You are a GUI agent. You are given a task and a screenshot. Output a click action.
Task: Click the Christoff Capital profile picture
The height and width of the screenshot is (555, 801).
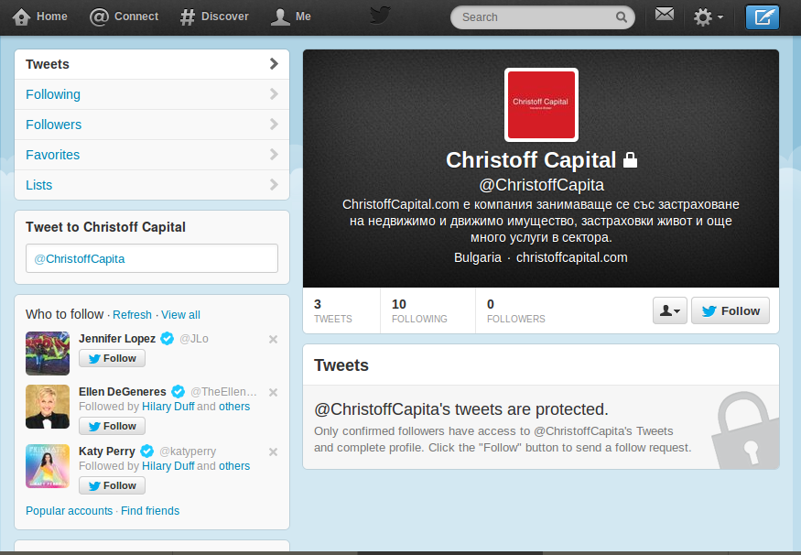coord(541,104)
